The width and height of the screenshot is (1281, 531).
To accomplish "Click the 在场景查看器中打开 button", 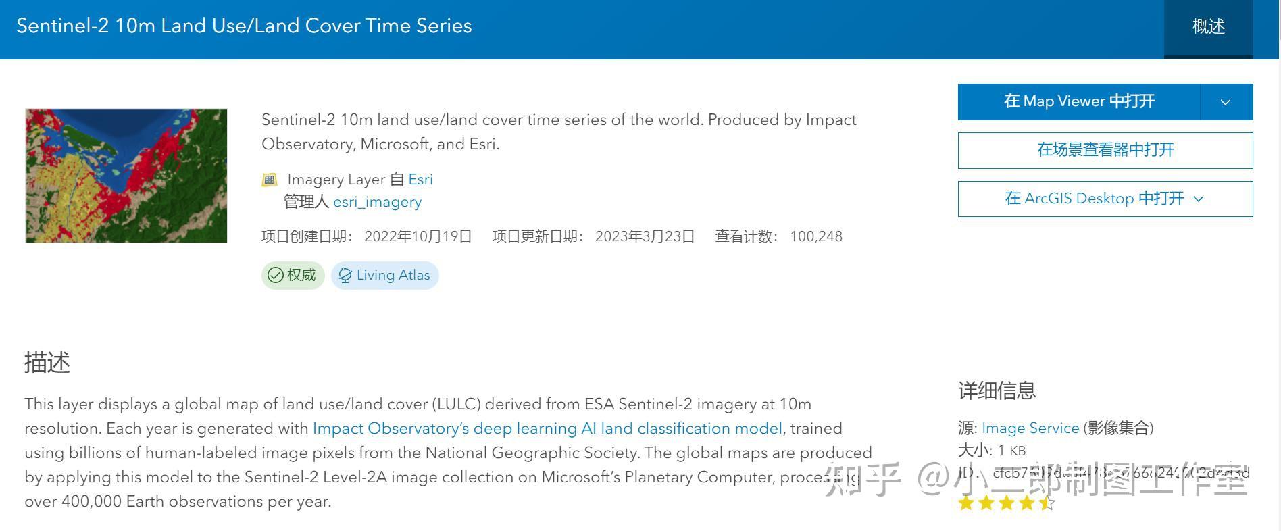I will tap(1105, 150).
